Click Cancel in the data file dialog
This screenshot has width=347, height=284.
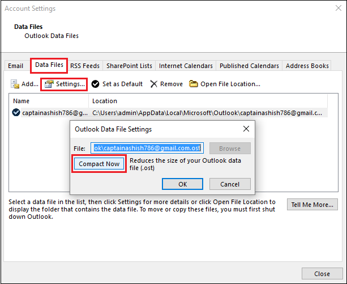pos(230,184)
